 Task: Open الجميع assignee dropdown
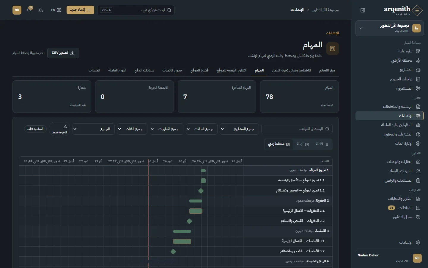point(94,129)
